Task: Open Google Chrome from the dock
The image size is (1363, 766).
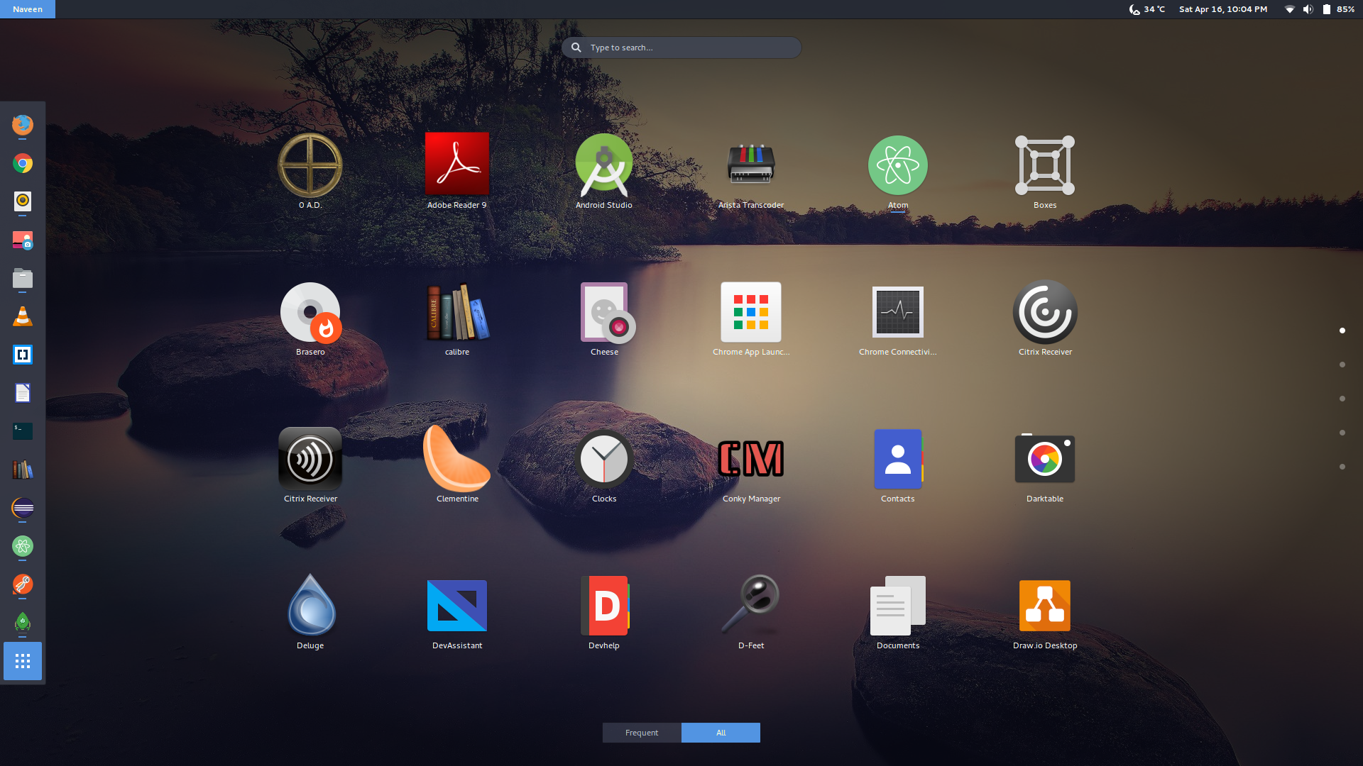Action: coord(23,164)
